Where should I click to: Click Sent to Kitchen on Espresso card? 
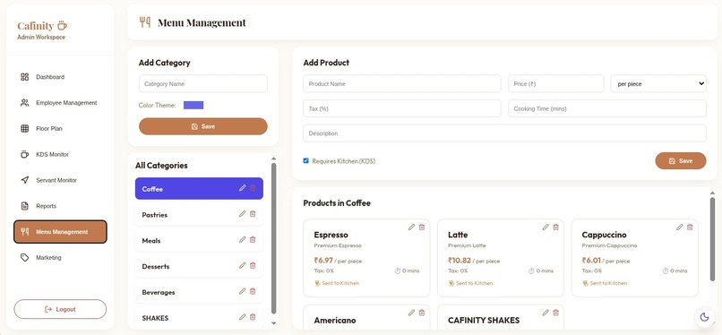337,283
